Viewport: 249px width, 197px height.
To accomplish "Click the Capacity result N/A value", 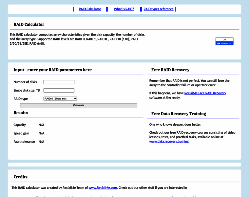I will (42, 125).
